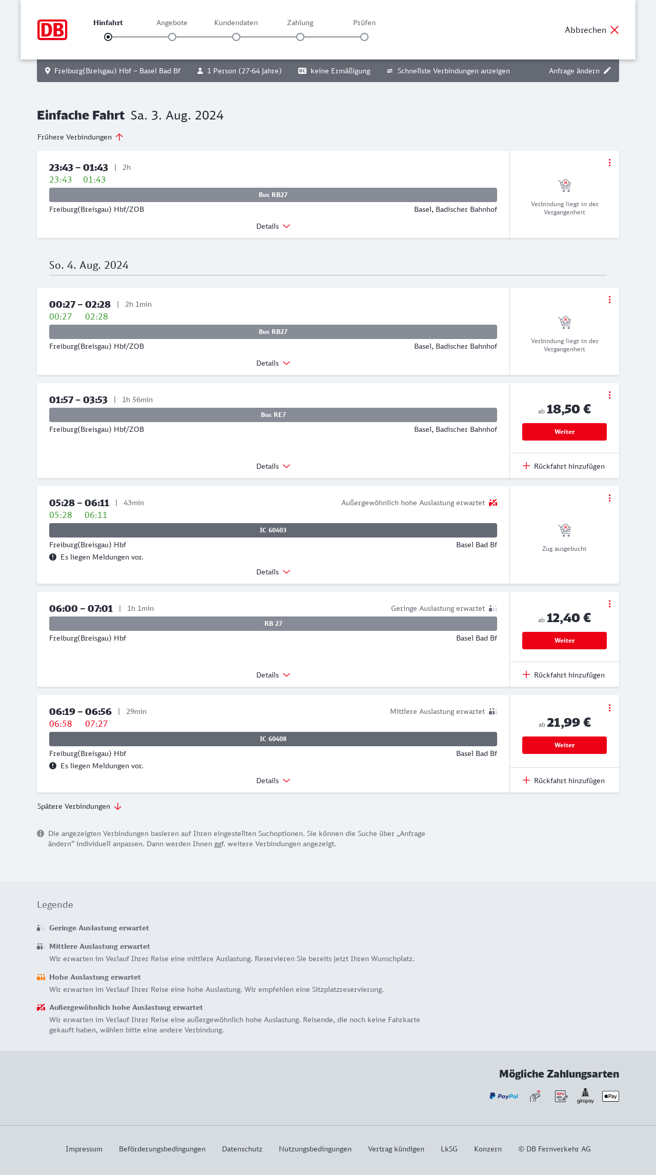
Task: Click the alert icon on IC 60403
Action: click(x=53, y=557)
